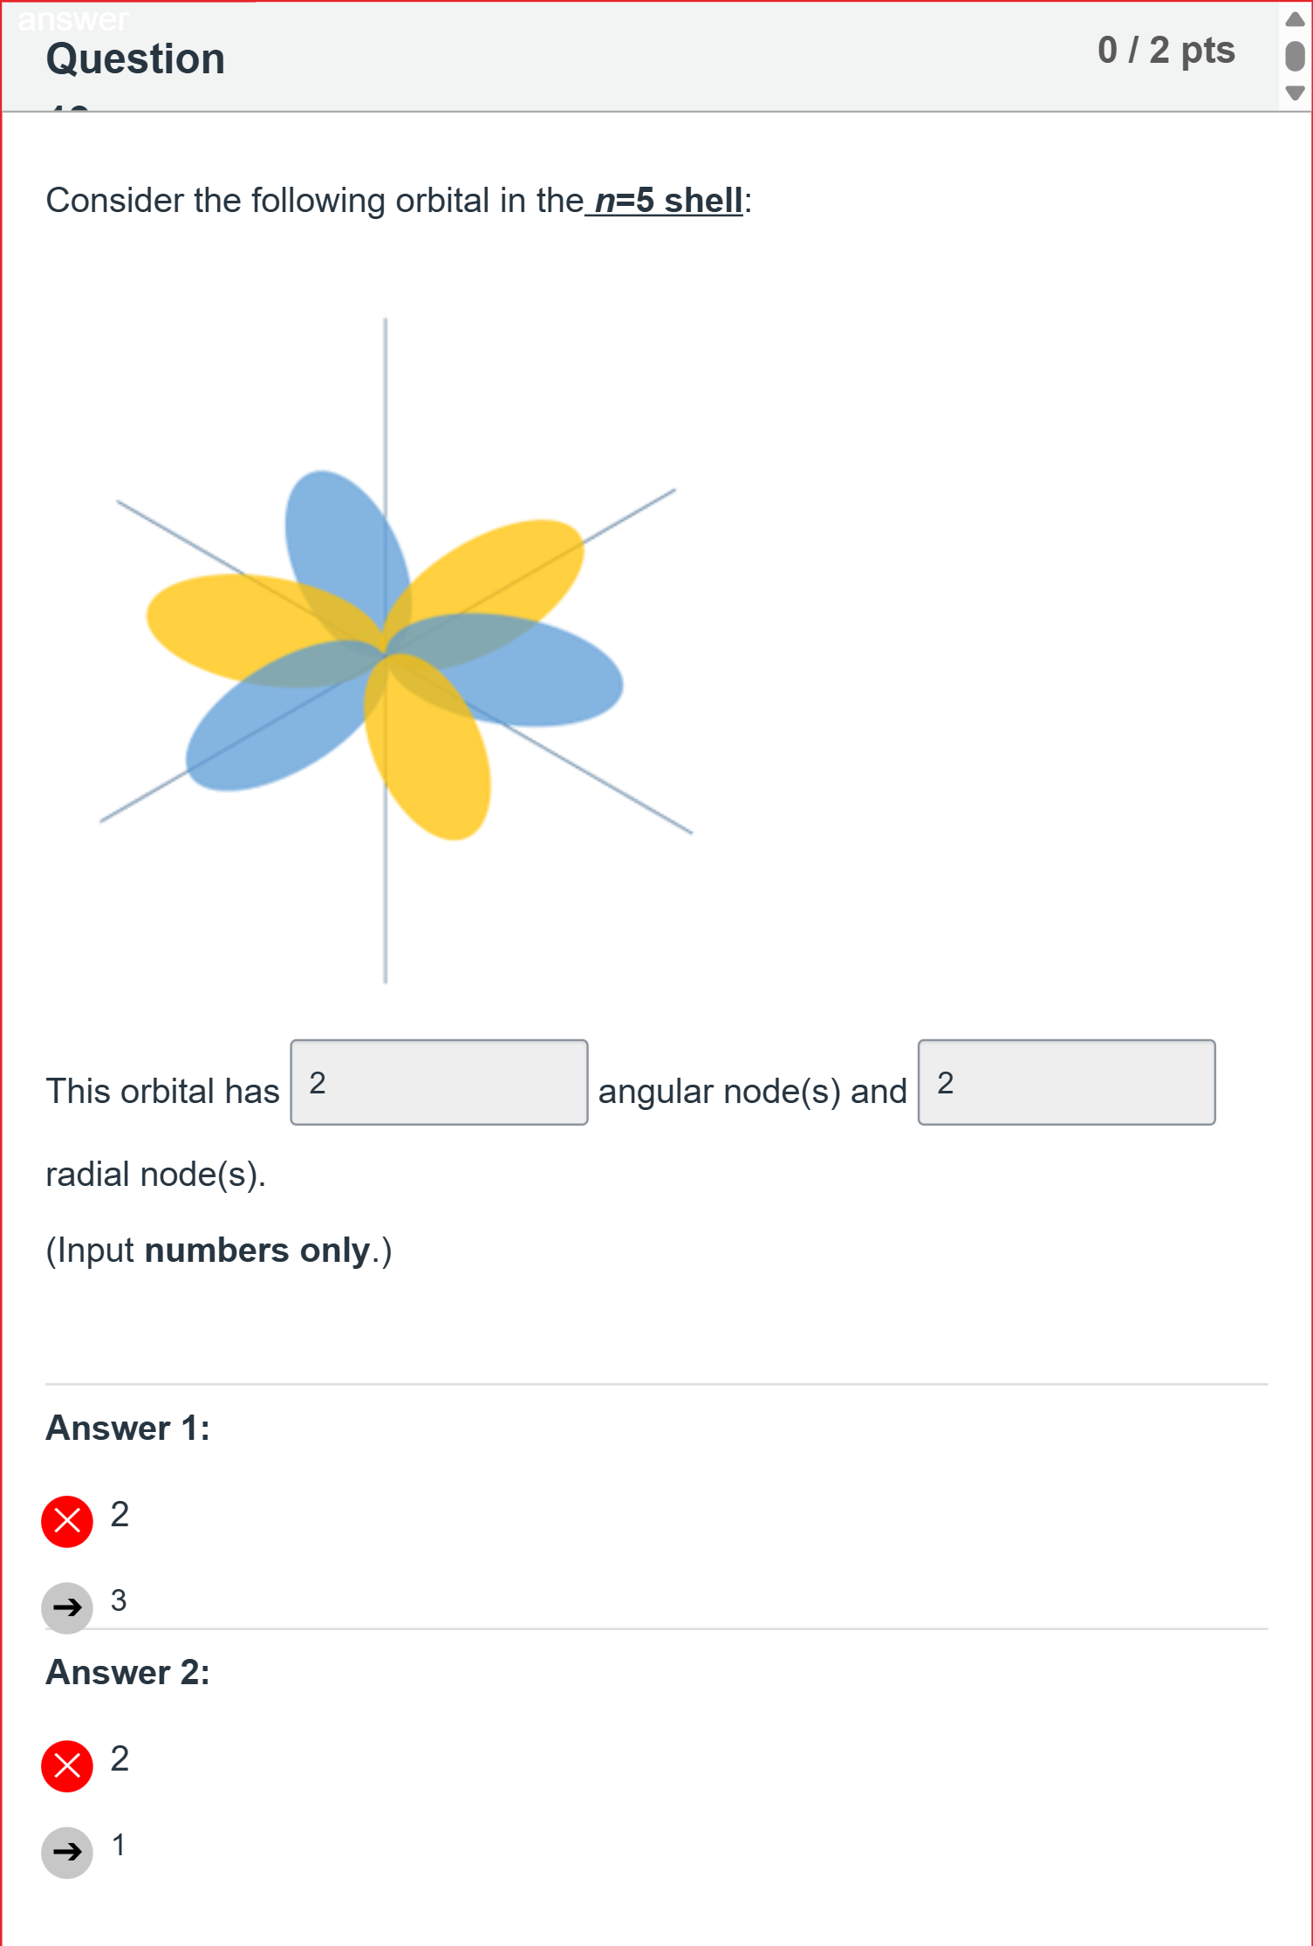Viewport: 1313px width, 1946px height.
Task: Click the correct answer value 3
Action: coord(119,1600)
